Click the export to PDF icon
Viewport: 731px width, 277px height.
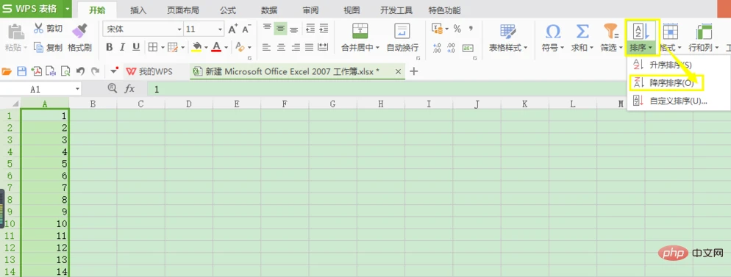[x=36, y=71]
